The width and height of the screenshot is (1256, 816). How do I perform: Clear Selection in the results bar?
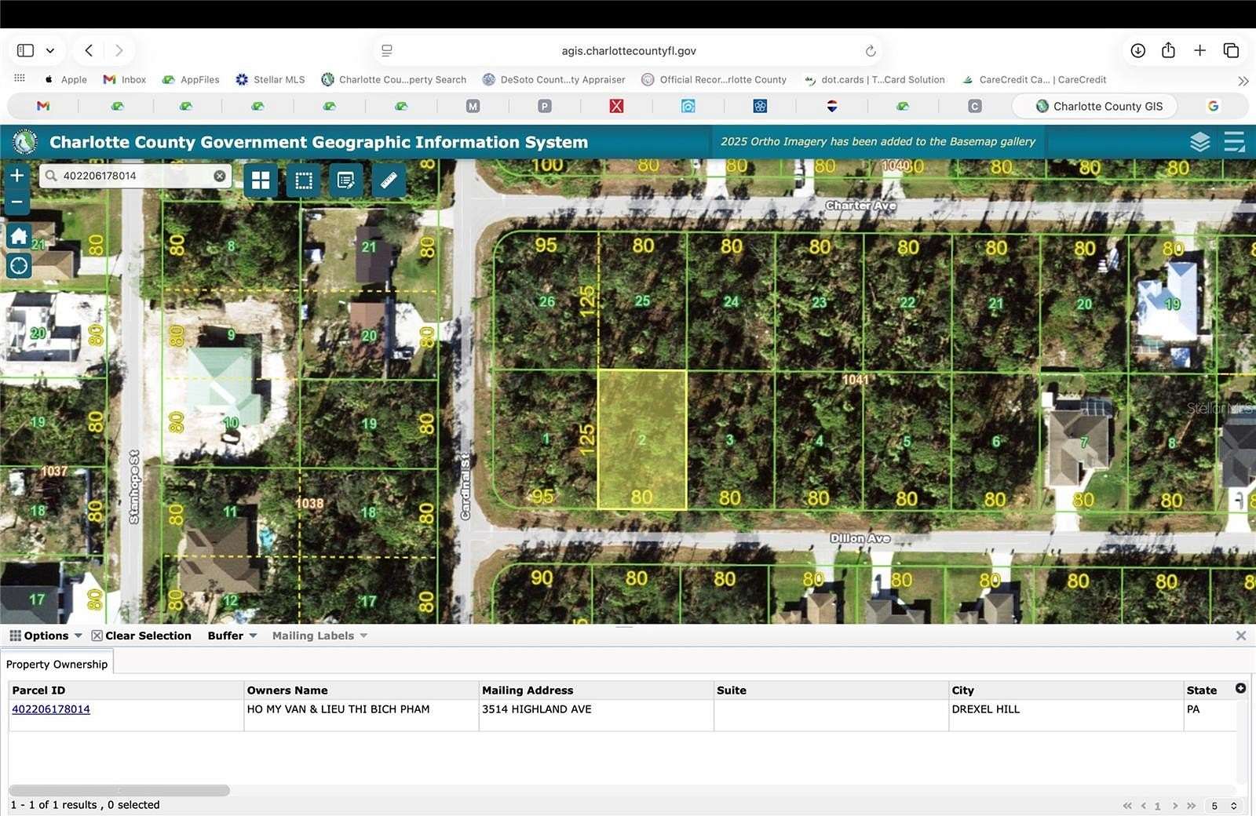point(142,636)
